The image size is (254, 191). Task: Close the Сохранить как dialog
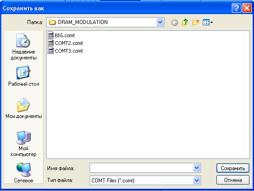tap(247, 8)
